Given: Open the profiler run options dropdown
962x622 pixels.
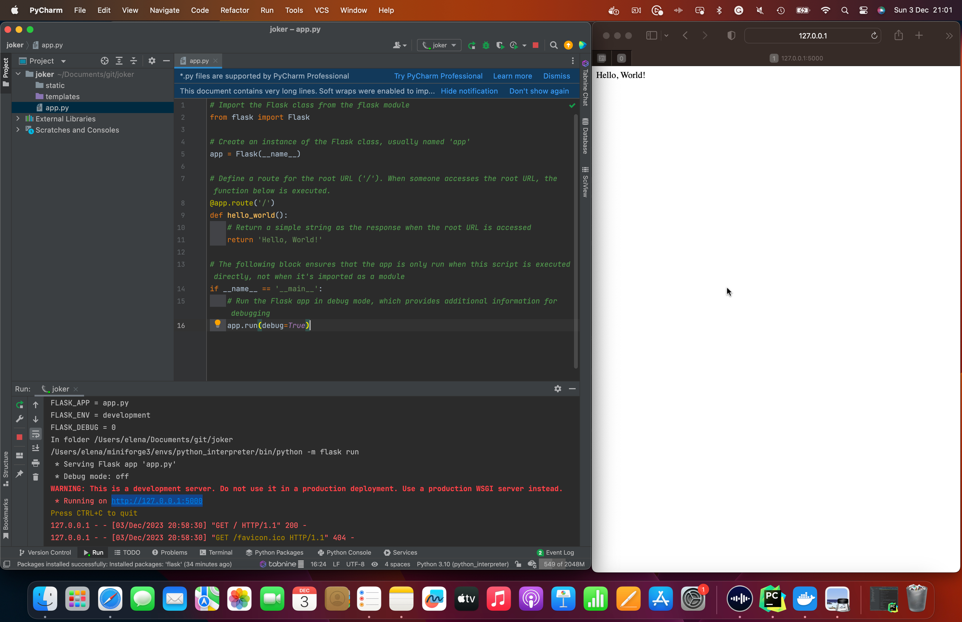Looking at the screenshot, I should 524,45.
